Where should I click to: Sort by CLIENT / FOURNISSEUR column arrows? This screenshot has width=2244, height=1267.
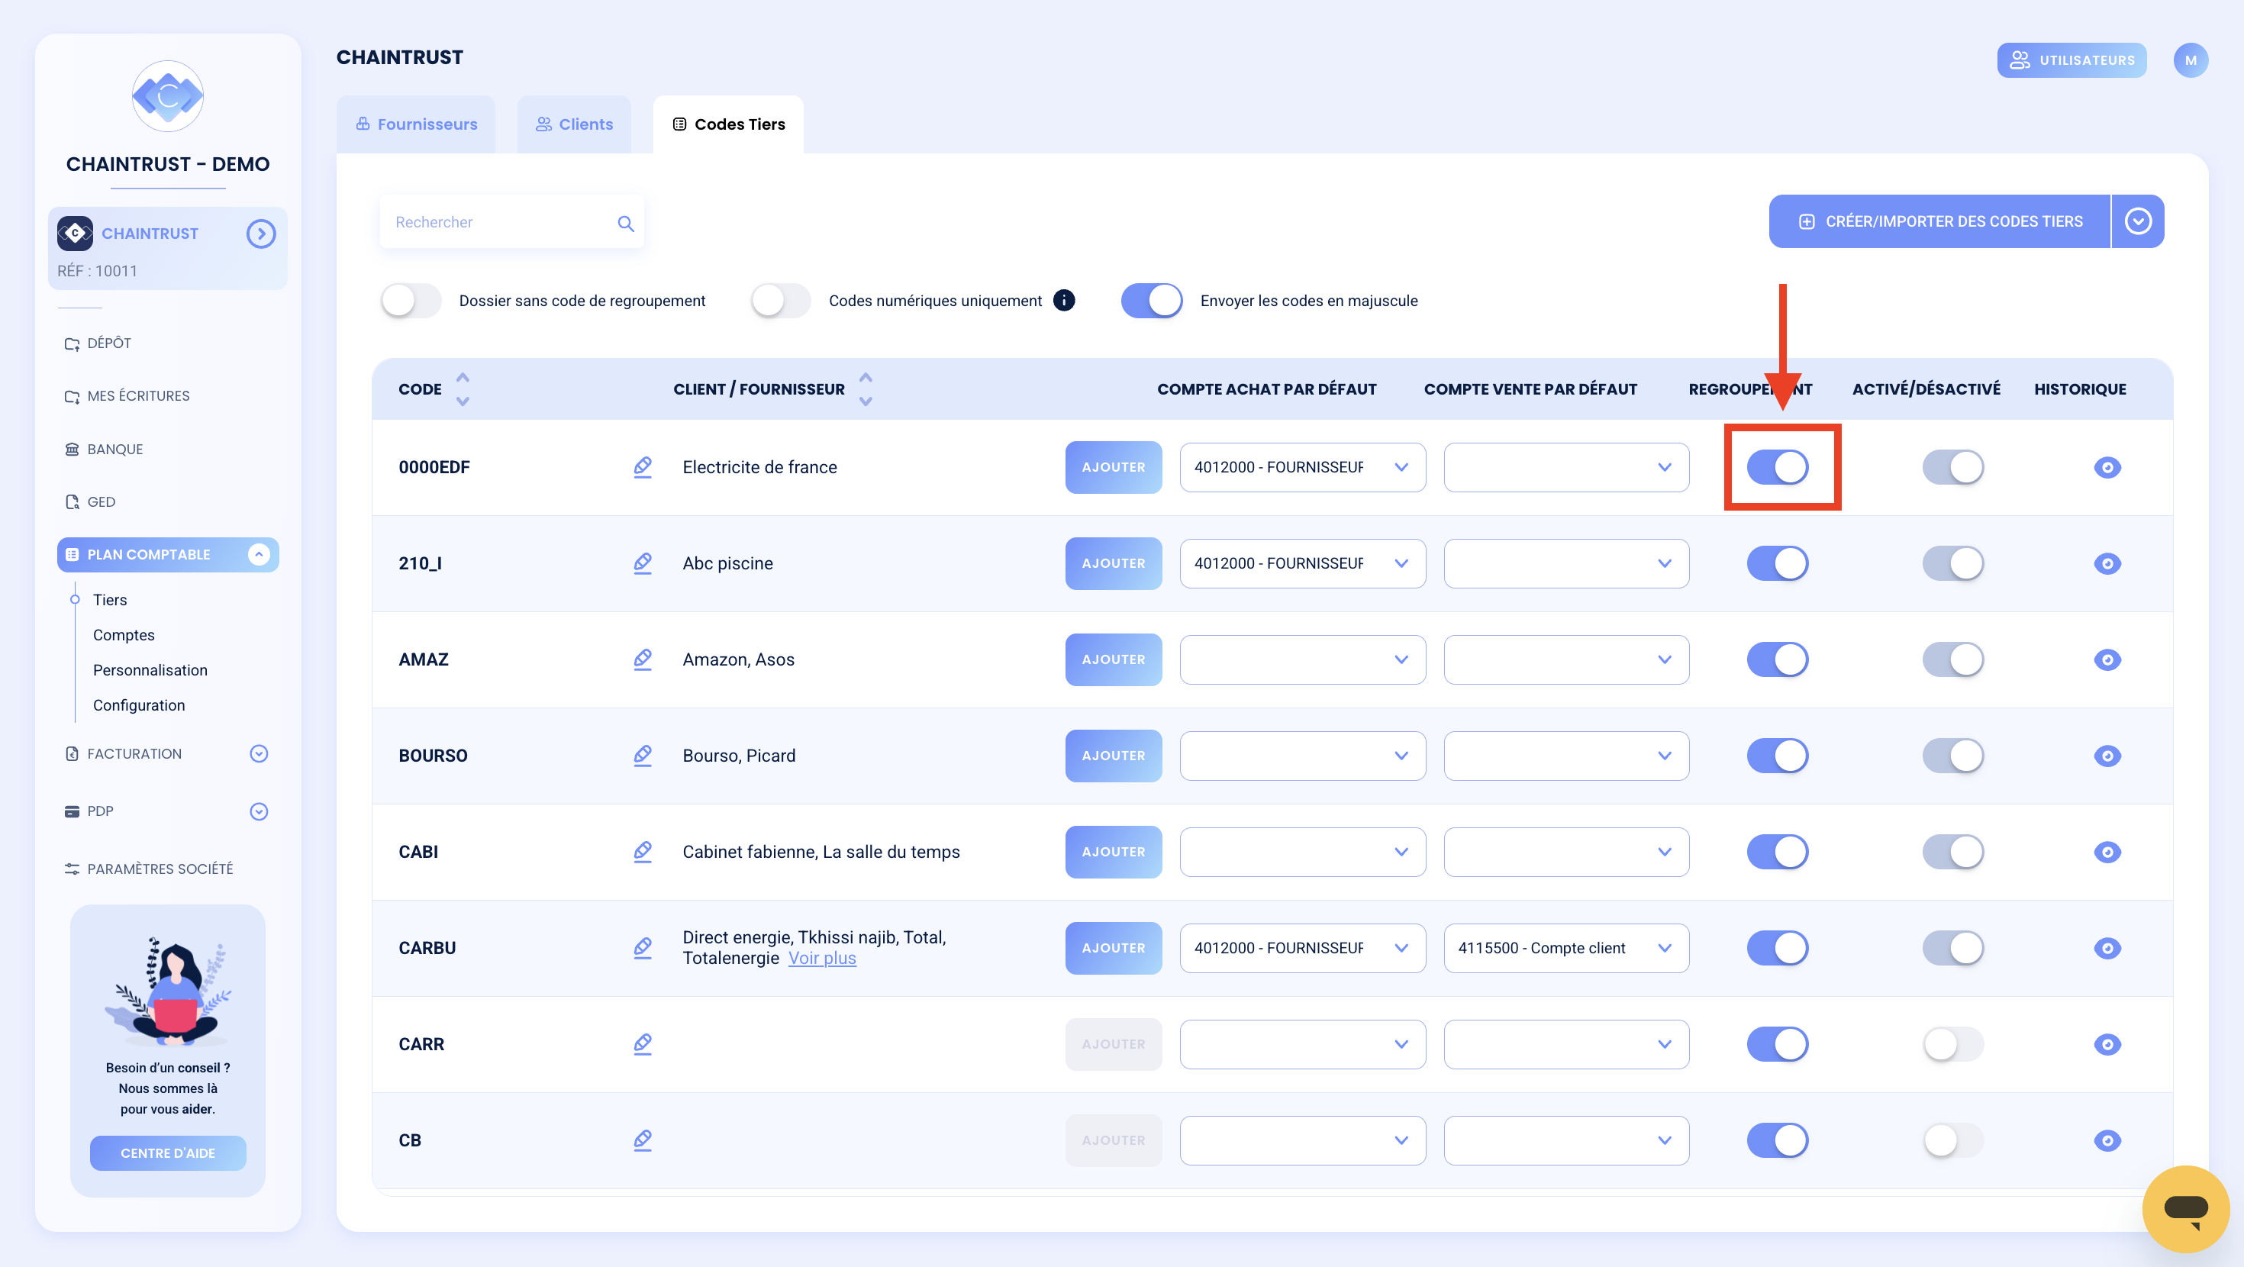(865, 388)
